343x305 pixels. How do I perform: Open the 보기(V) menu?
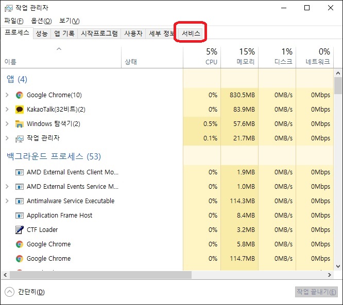pos(70,21)
